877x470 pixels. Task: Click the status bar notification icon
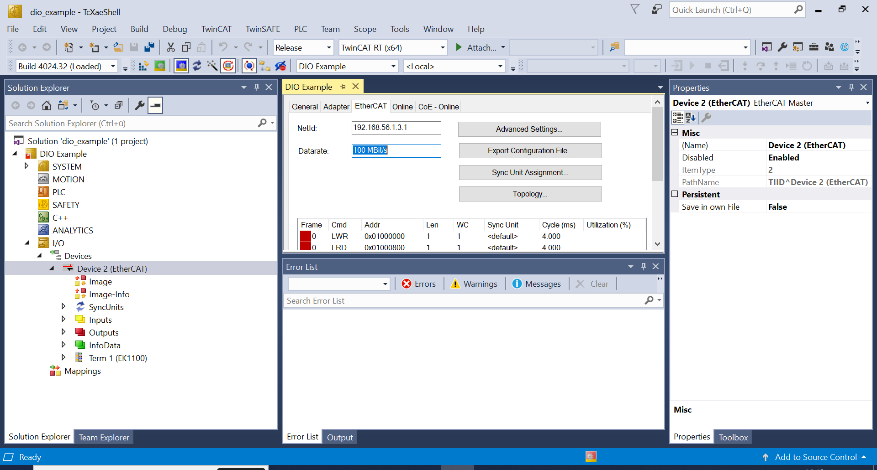click(591, 456)
